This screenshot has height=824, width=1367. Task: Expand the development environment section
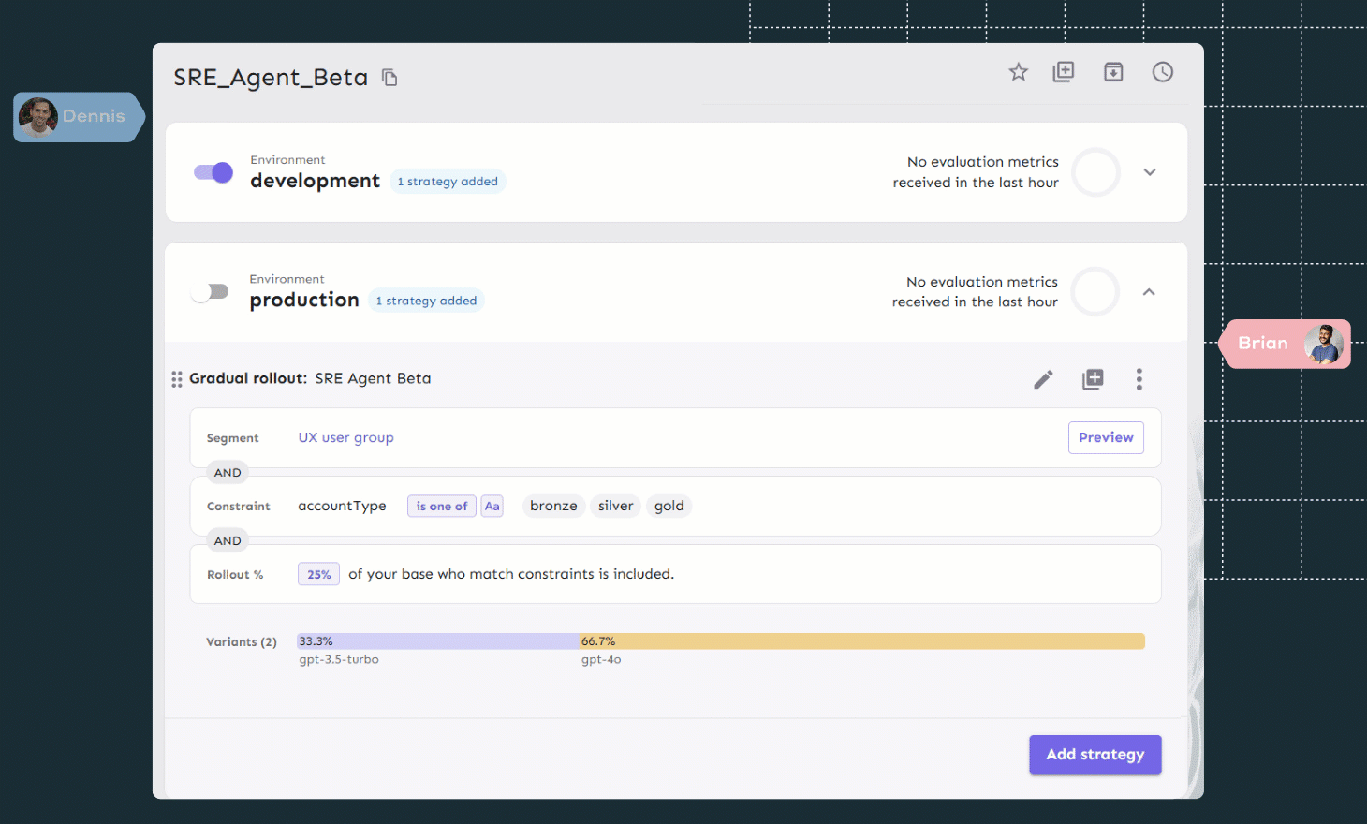(1150, 172)
